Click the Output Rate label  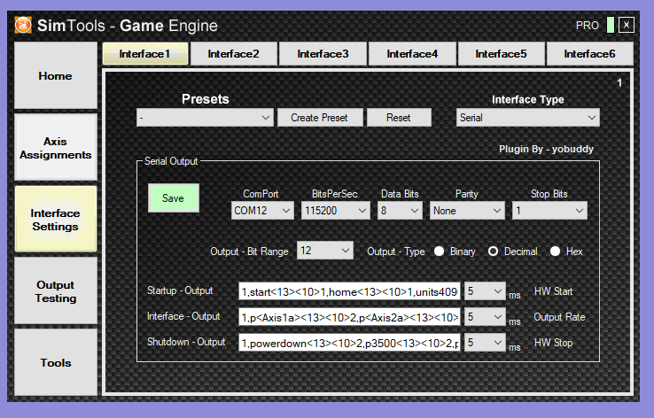[x=559, y=317]
